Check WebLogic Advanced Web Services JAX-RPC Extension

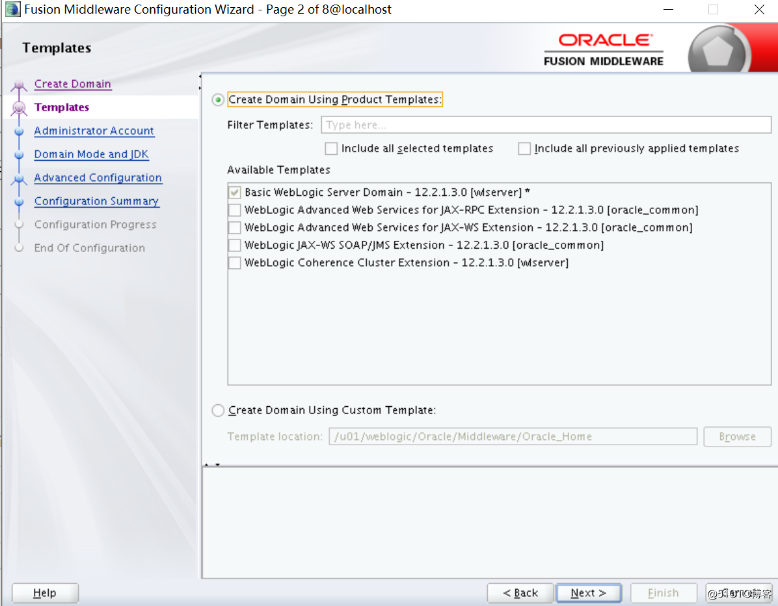pyautogui.click(x=235, y=210)
